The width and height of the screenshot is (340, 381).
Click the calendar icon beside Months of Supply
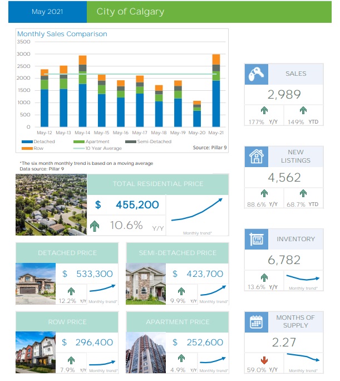tap(257, 322)
